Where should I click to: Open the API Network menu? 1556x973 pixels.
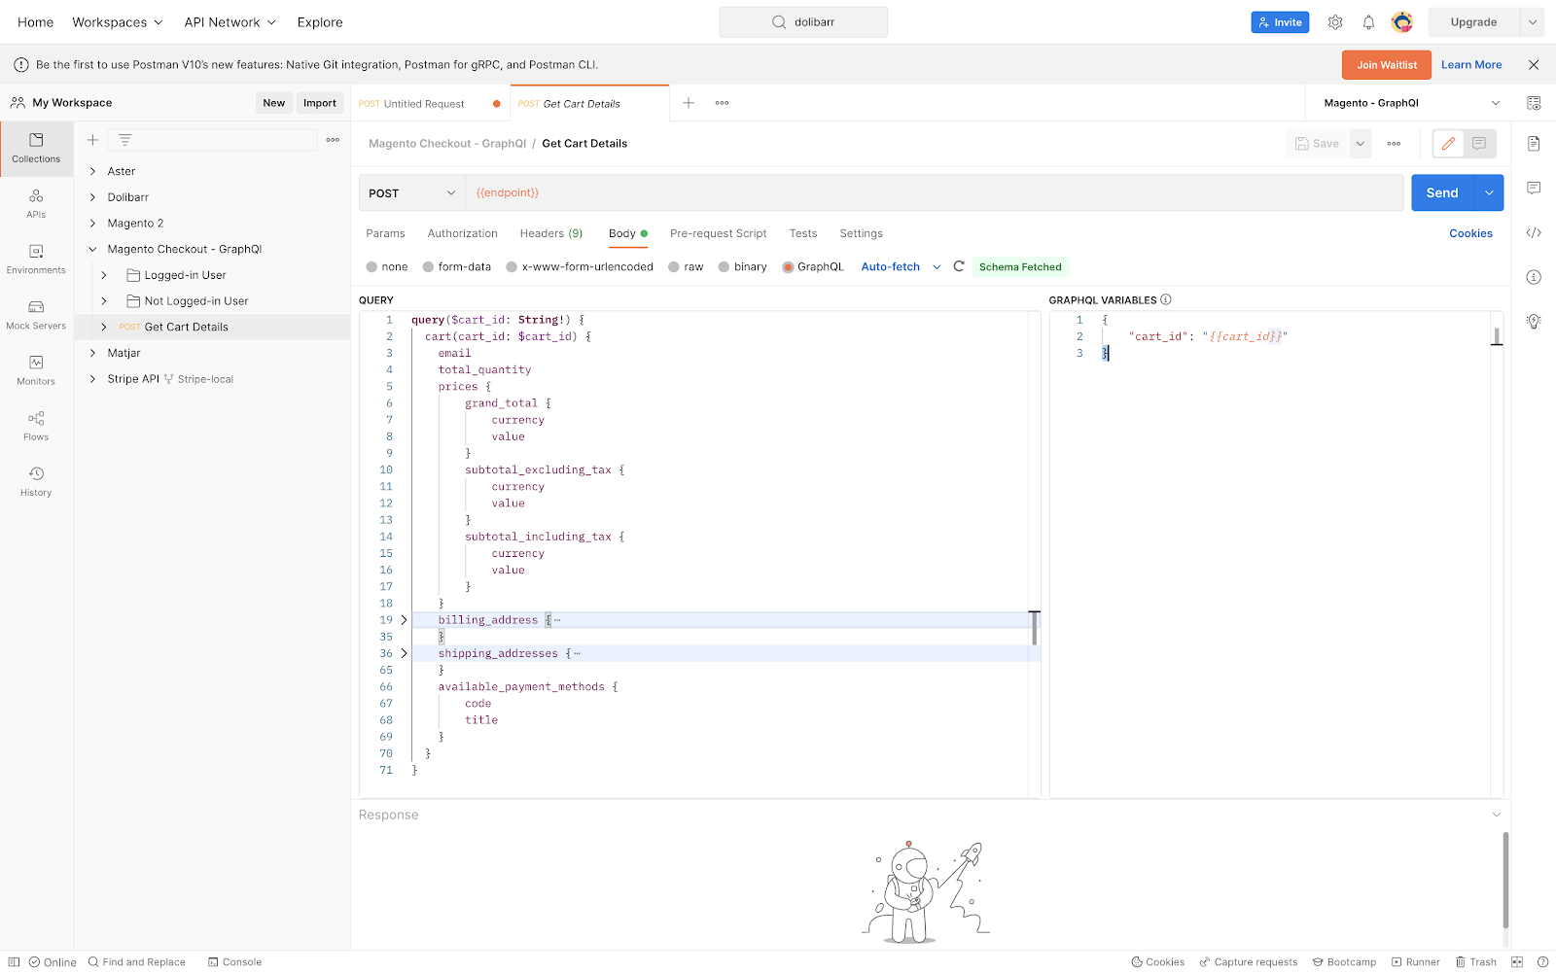pos(230,22)
